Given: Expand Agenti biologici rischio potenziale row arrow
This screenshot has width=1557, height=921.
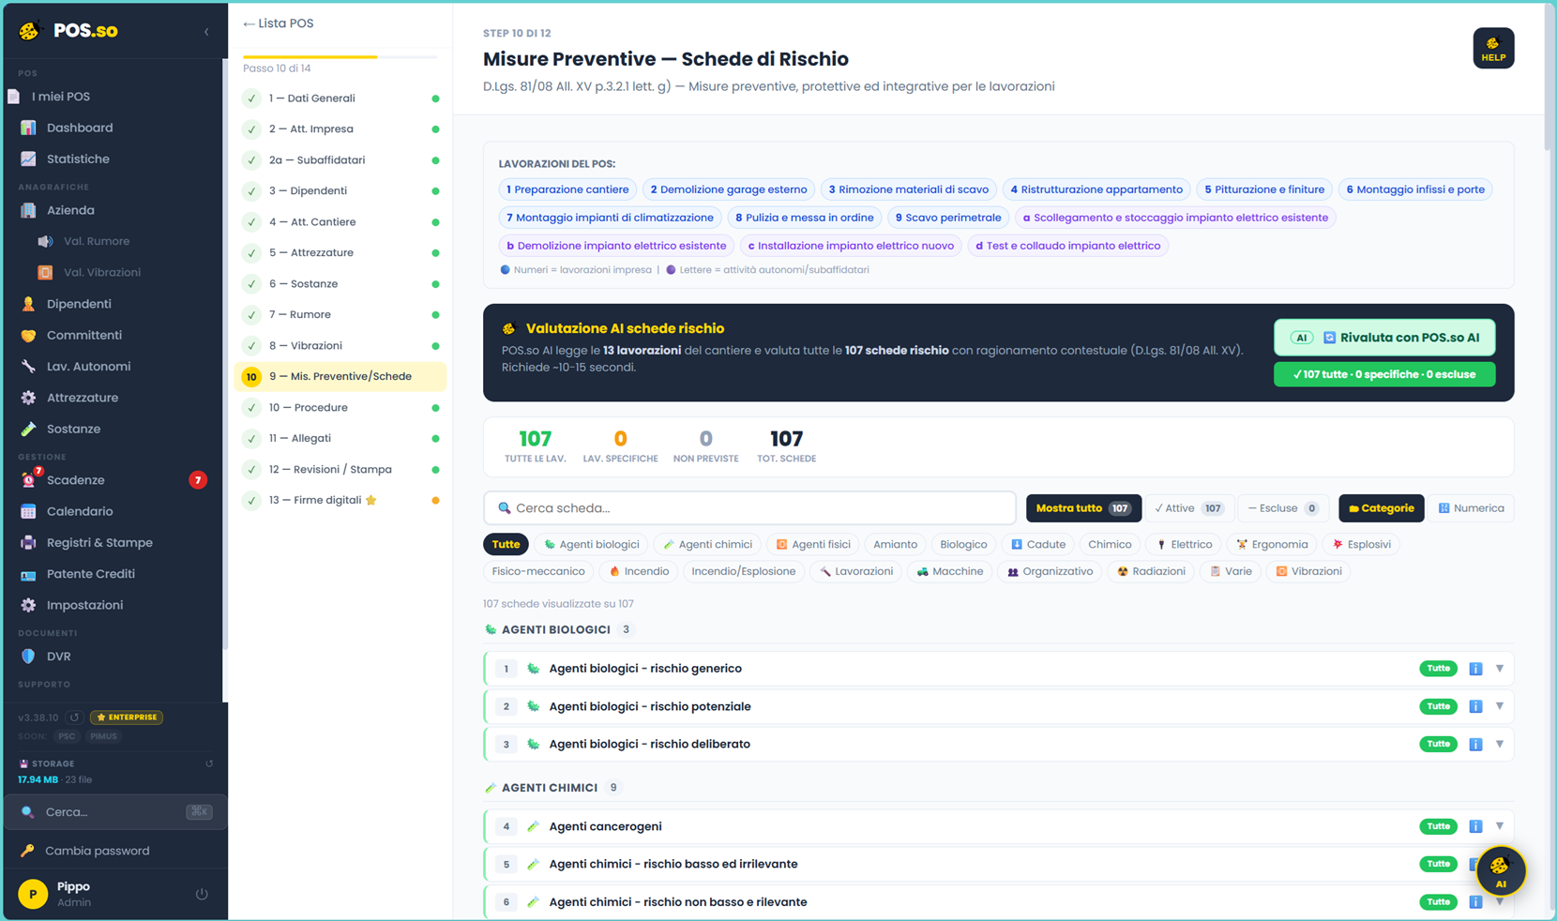Looking at the screenshot, I should pyautogui.click(x=1500, y=706).
